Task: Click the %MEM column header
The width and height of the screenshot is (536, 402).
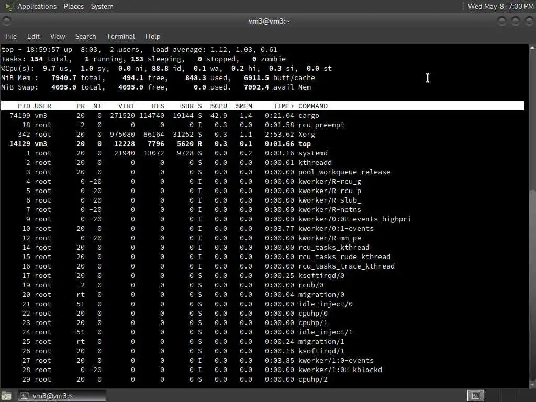Action: coord(244,106)
